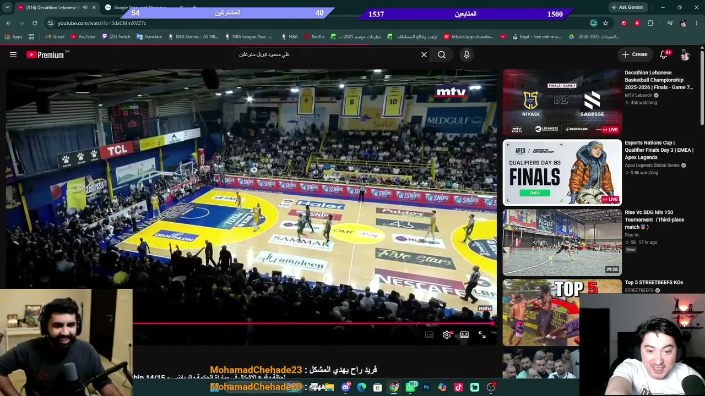Open the Apex Legends Finals thumbnail
The image size is (705, 396).
(x=562, y=172)
